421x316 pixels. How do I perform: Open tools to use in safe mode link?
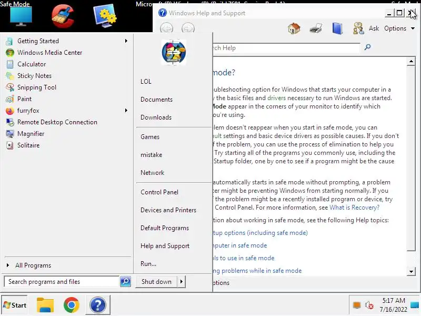pyautogui.click(x=244, y=258)
